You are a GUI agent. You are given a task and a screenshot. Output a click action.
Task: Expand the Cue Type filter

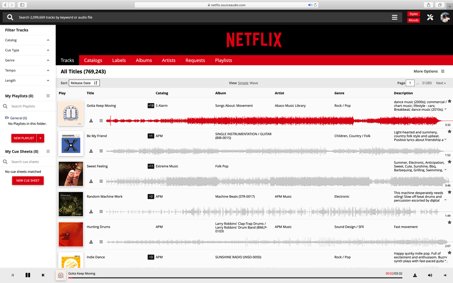(27, 50)
